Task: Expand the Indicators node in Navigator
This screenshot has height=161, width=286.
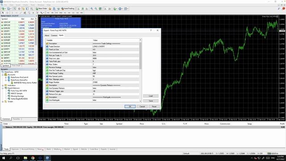Action: pyautogui.click(x=3, y=85)
